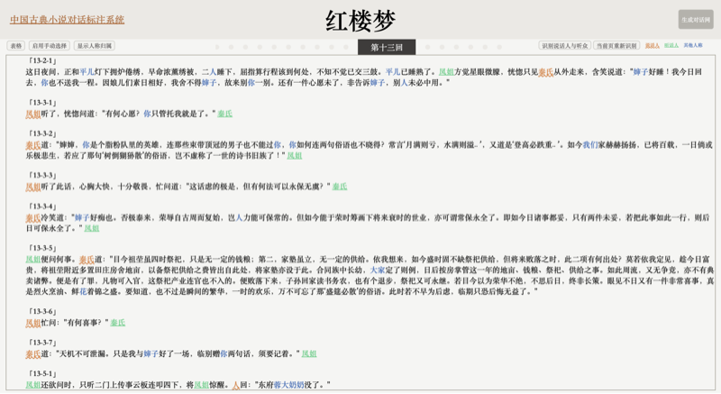The image size is (721, 394).
Task: Click the pagination dot immediately right of 第十三回
Action: pyautogui.click(x=428, y=47)
